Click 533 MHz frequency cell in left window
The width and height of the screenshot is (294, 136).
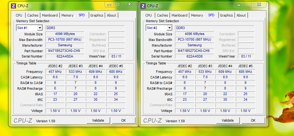pyautogui.click(x=75, y=72)
